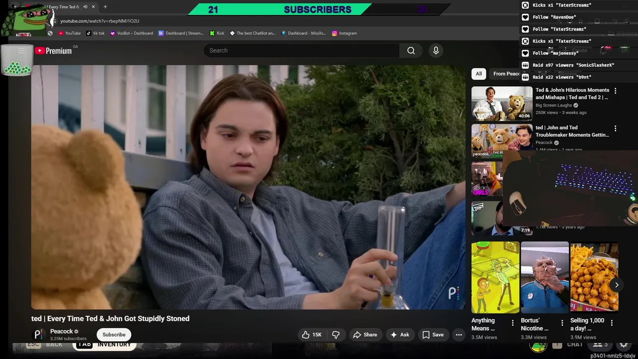Open the Dashboard - MissXs bookmark

pos(304,33)
